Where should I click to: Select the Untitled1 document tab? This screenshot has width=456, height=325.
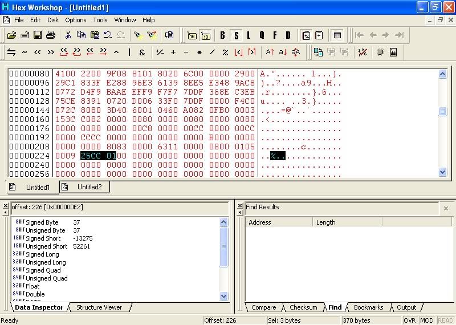point(32,188)
